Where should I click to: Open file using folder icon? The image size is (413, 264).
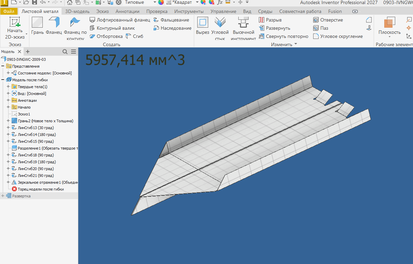coord(26,2)
